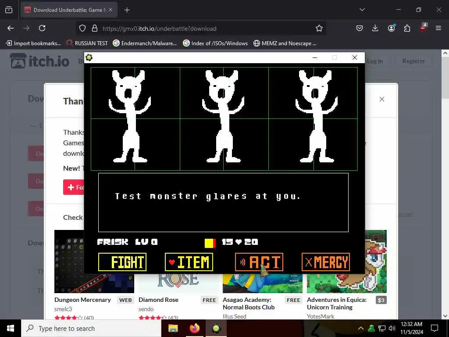Viewport: 449px width, 337px height.
Task: Click the Register button on itch.io
Action: coord(413,61)
